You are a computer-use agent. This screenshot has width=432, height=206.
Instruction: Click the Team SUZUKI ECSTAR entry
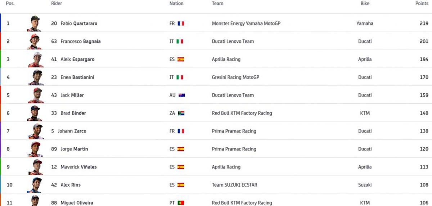point(234,185)
